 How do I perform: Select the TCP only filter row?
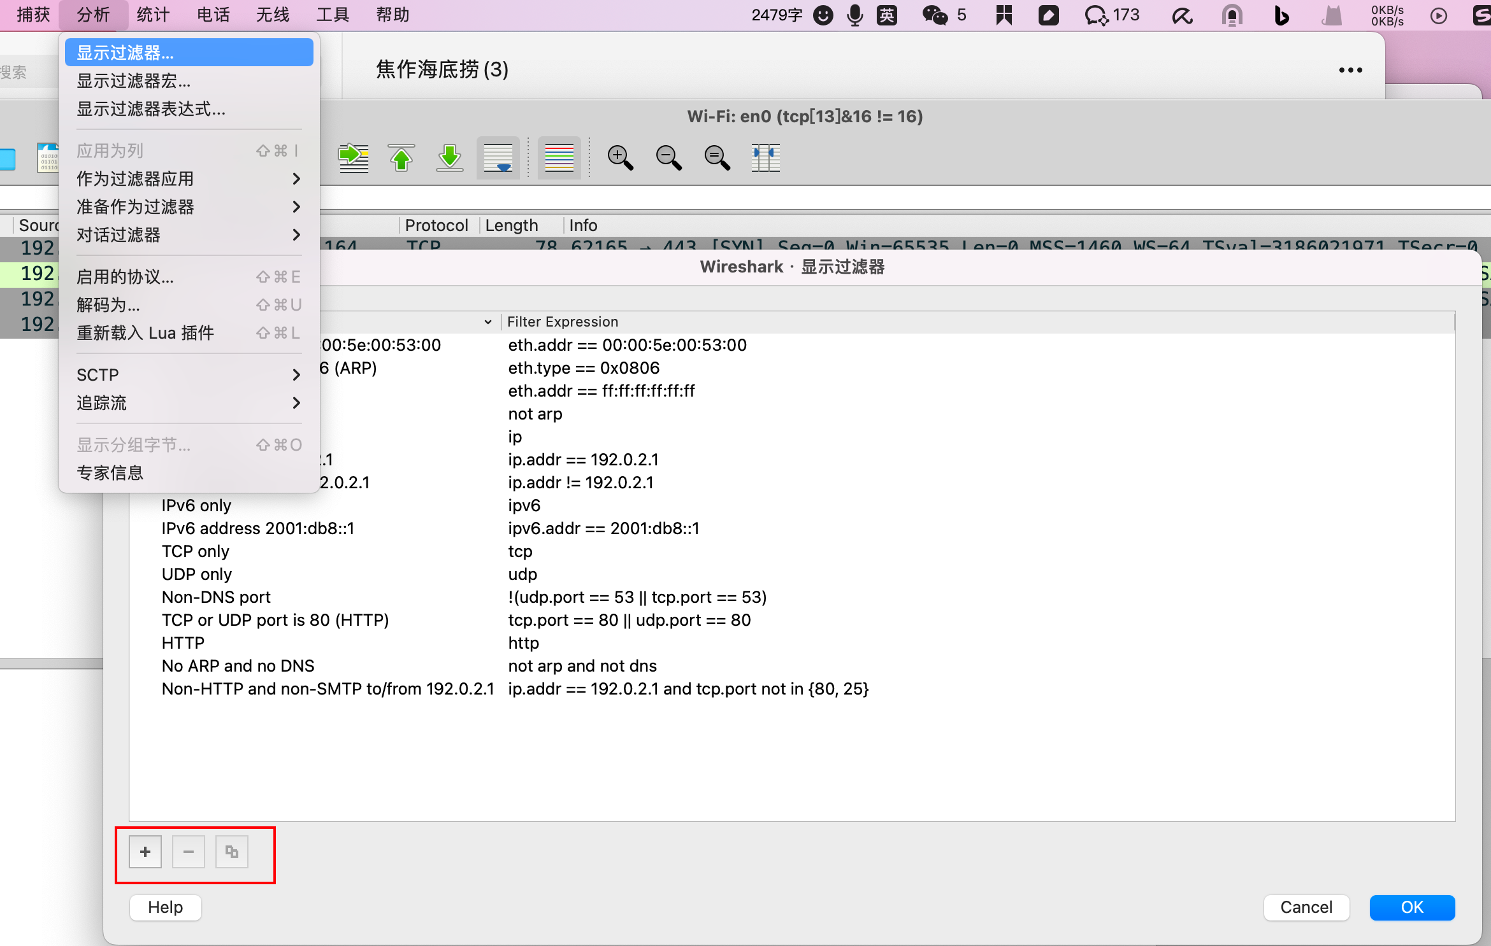pos(196,551)
